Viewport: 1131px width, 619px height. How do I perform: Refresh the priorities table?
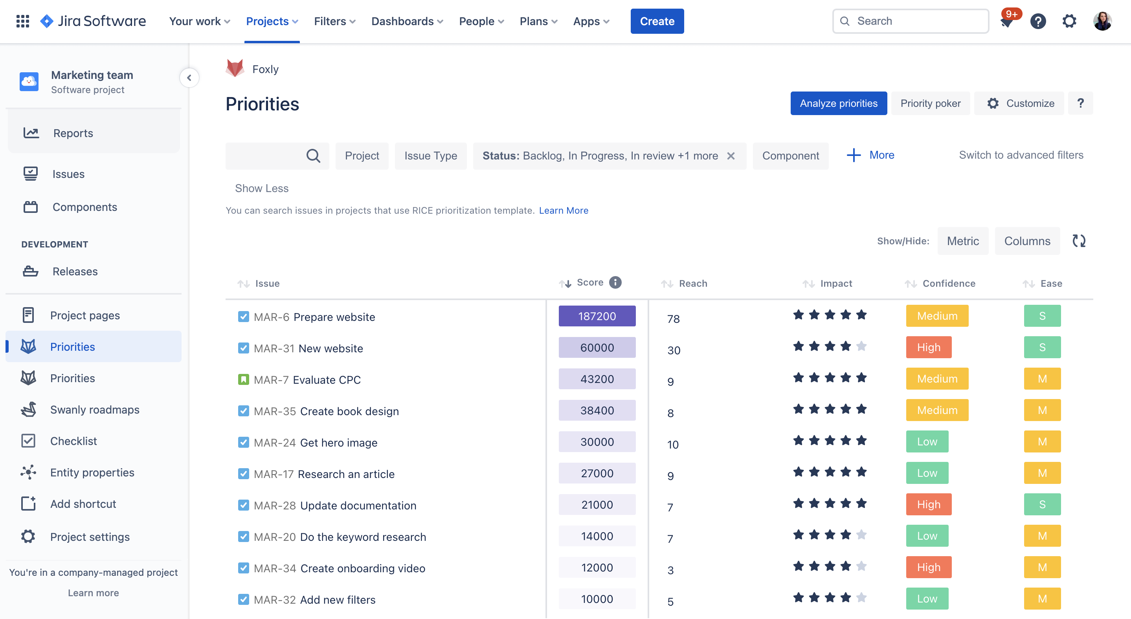(1079, 240)
